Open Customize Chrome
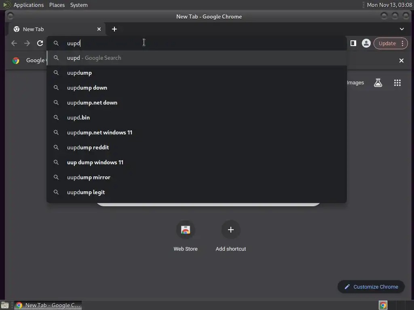 (371, 287)
